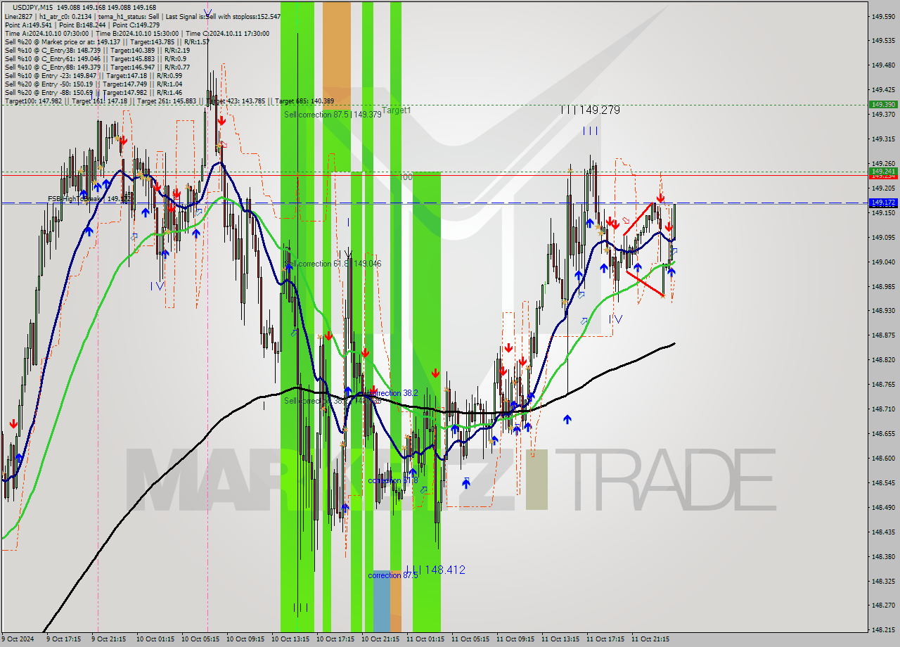Select '11 Oct 17:15' on time axis
Screen dimensions: 900x647
pos(605,639)
